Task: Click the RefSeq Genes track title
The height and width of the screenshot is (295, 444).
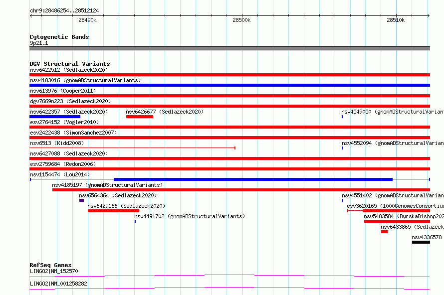Action: coord(50,265)
